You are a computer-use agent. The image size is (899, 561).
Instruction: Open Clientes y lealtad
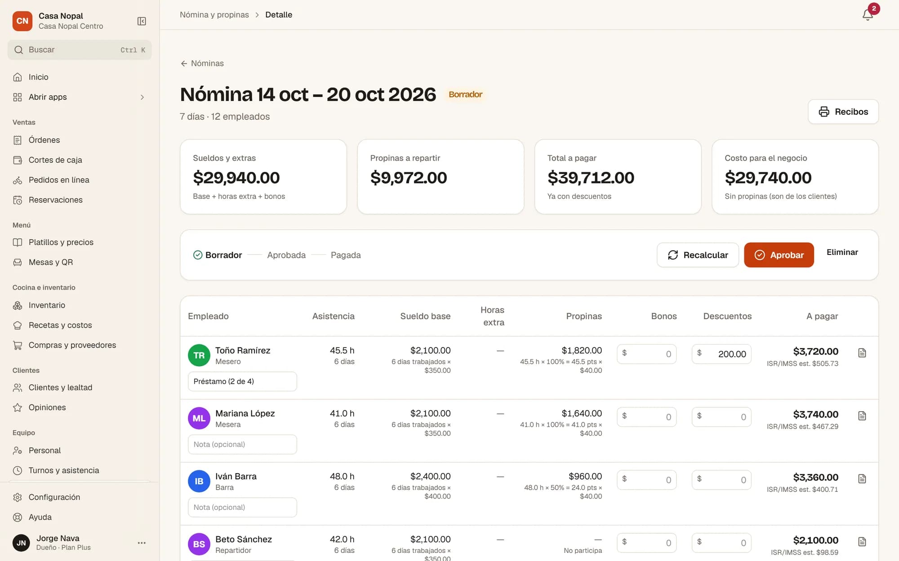(80, 387)
